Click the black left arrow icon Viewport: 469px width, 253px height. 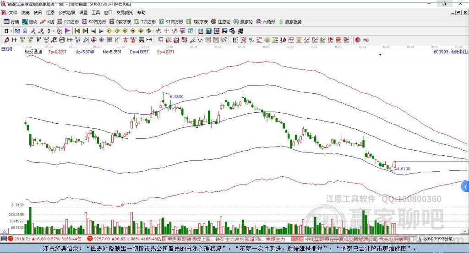point(93,31)
